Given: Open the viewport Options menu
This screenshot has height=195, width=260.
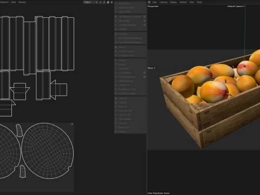Looking at the screenshot, I should [x=183, y=2].
